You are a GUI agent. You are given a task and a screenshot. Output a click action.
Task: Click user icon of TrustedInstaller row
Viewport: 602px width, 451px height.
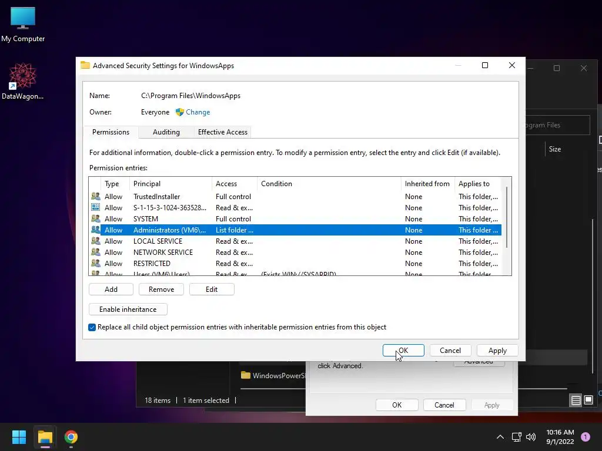[x=96, y=196]
